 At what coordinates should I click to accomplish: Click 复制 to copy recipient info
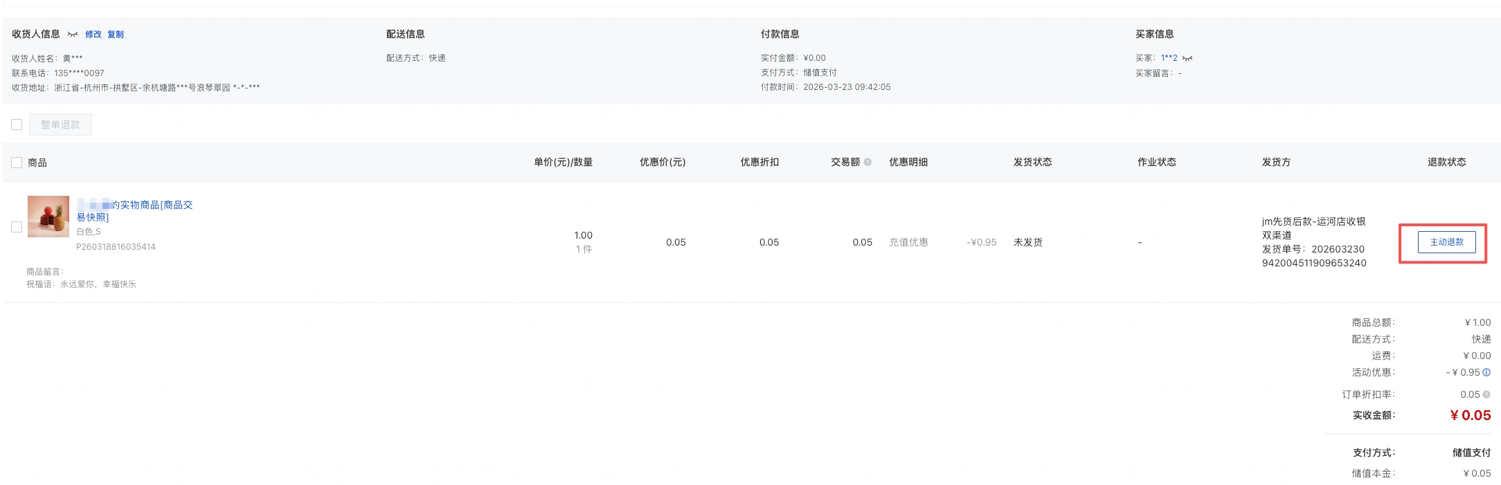coord(116,35)
